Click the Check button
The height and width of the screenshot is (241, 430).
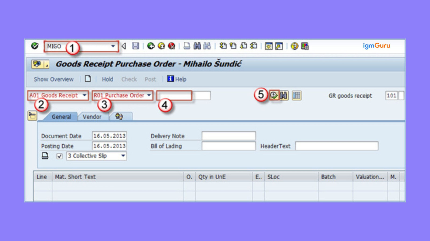[x=129, y=79]
